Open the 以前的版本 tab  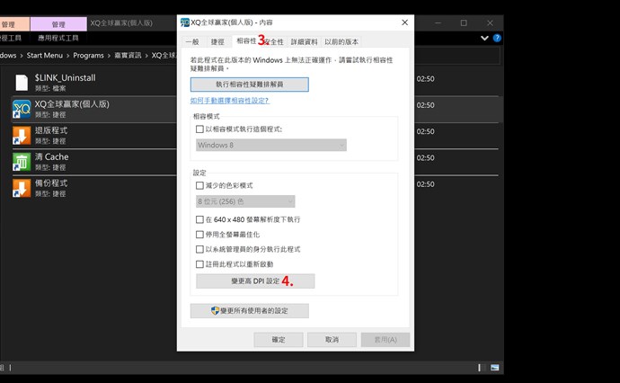pyautogui.click(x=341, y=42)
